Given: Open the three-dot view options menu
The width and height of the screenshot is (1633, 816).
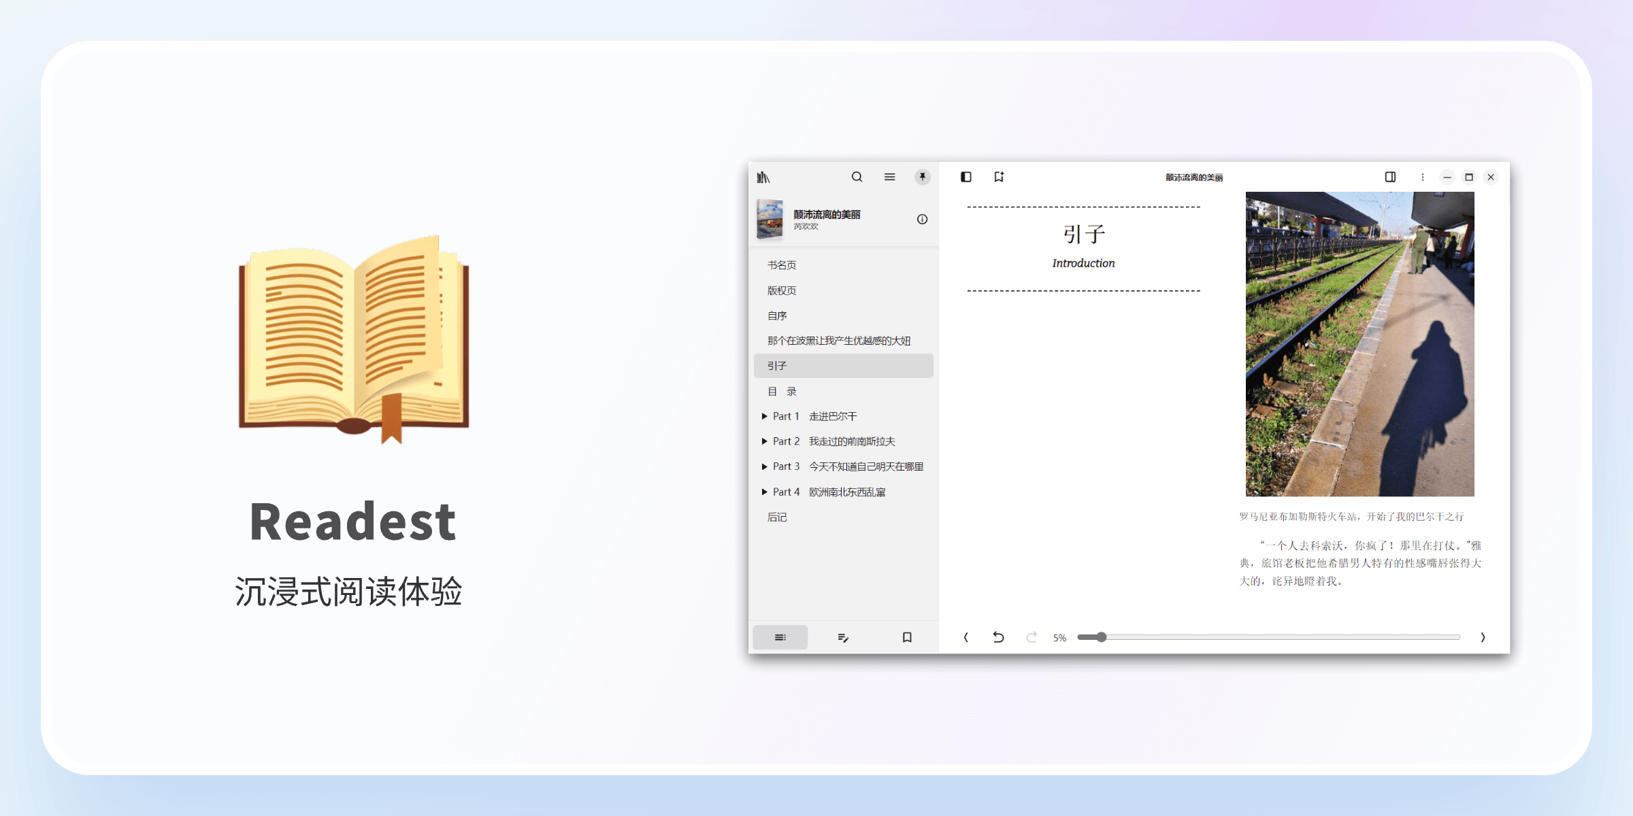Looking at the screenshot, I should (1422, 177).
